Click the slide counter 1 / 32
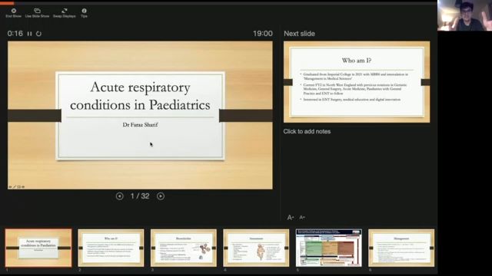This screenshot has height=276, width=492. click(140, 196)
